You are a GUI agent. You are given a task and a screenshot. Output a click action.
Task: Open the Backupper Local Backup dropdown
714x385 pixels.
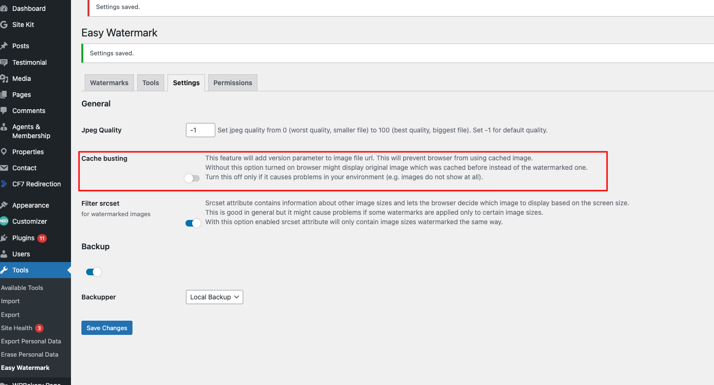[214, 297]
